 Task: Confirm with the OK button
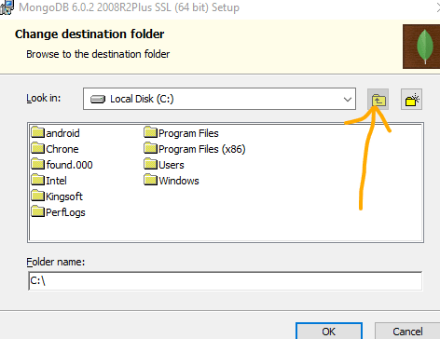tap(329, 331)
